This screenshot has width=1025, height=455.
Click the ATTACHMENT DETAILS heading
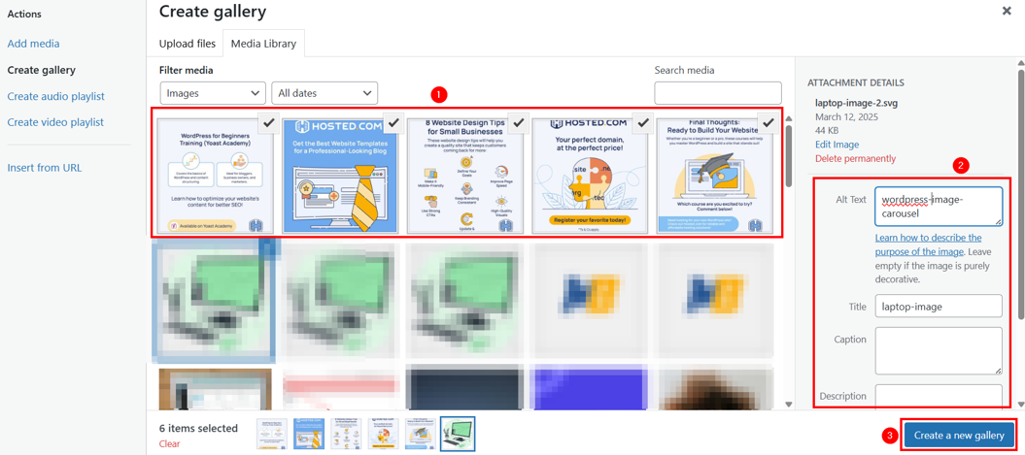click(x=856, y=82)
